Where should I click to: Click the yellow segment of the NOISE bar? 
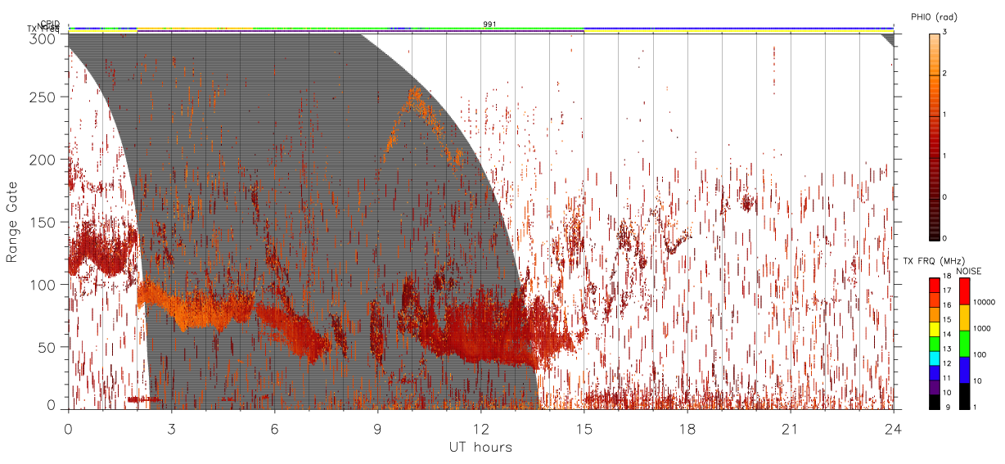pyautogui.click(x=964, y=318)
